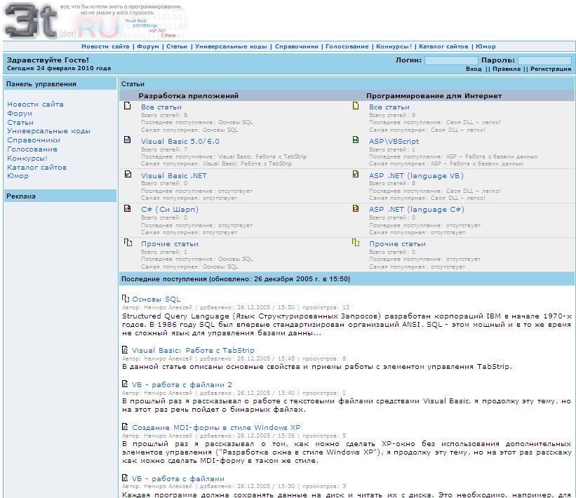This screenshot has height=498, width=576.
Task: Click the yellow icon beside right 'Прочие статьи'
Action: 356,243
